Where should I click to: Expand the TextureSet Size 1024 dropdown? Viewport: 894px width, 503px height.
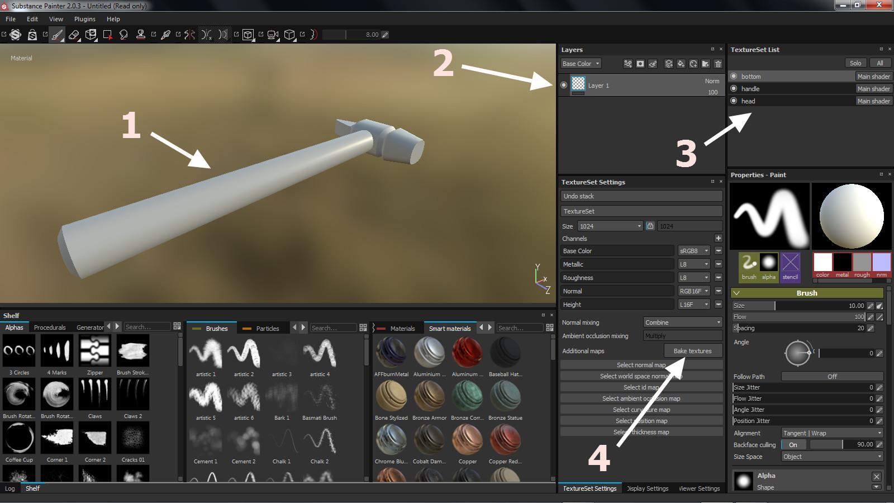tap(610, 226)
